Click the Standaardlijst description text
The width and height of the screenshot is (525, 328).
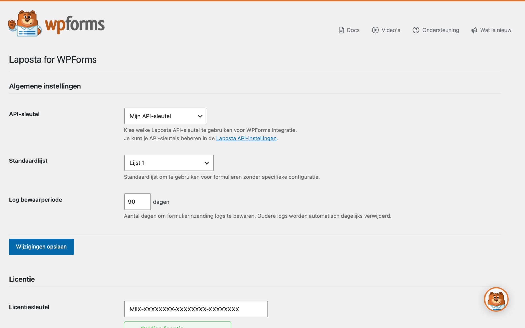click(222, 177)
